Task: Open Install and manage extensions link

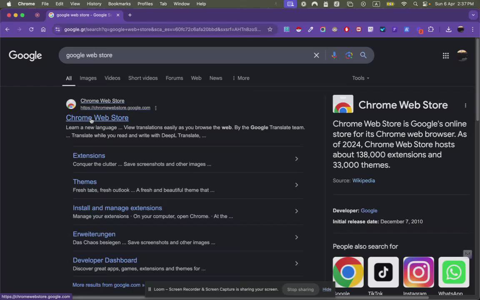Action: coord(117,208)
